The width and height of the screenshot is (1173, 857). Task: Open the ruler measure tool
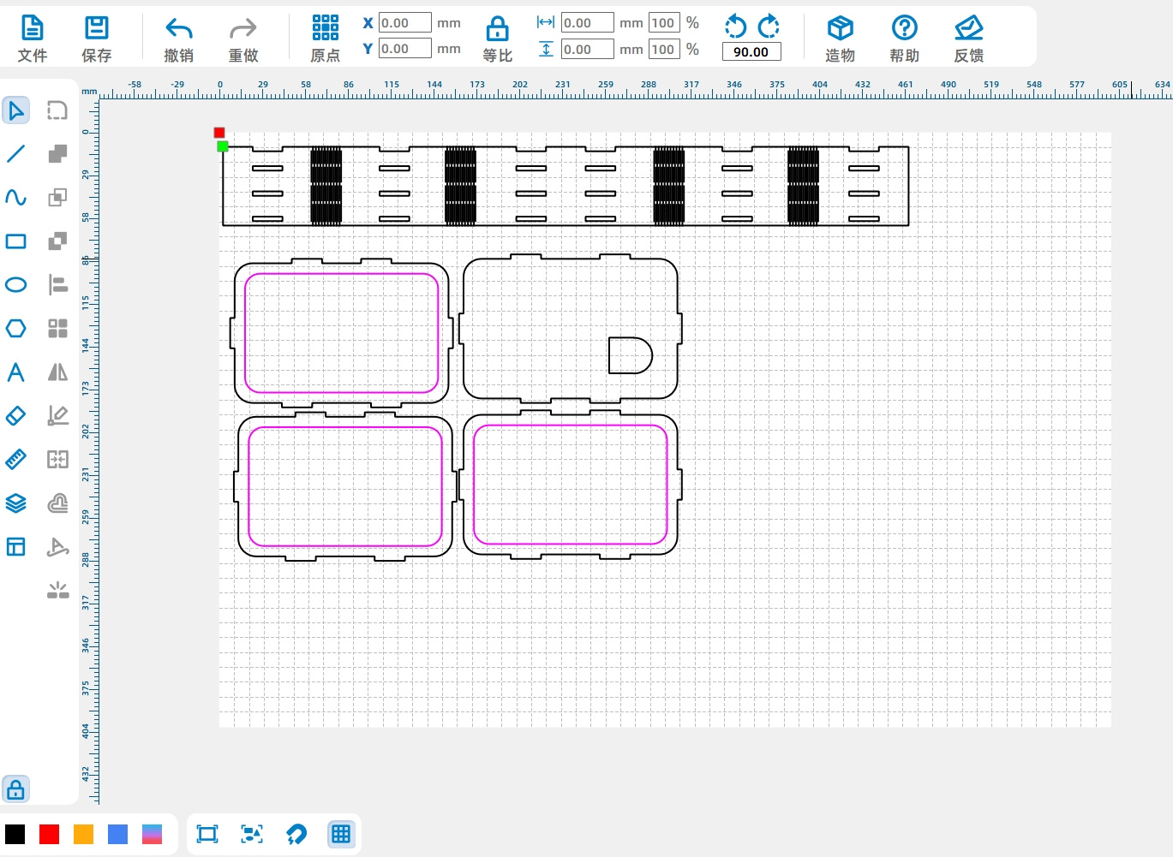click(x=16, y=460)
